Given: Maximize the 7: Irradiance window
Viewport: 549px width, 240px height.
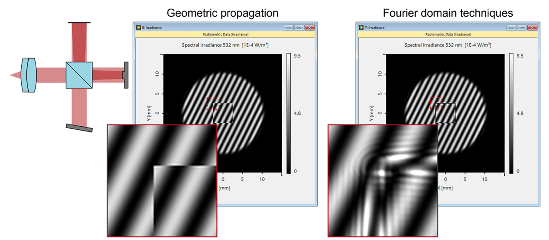Looking at the screenshot, I should tap(522, 28).
